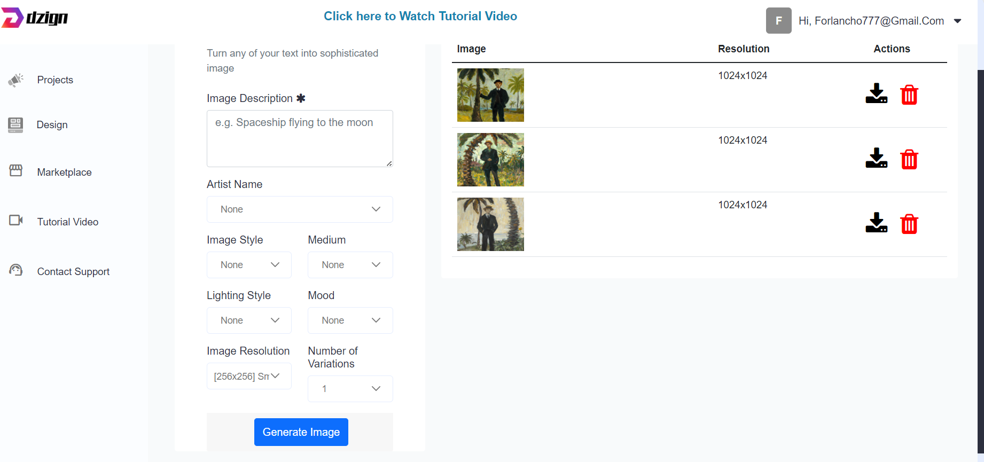Click 1024x1024 in the first row
Screen dimensions: 984x462
click(x=743, y=76)
